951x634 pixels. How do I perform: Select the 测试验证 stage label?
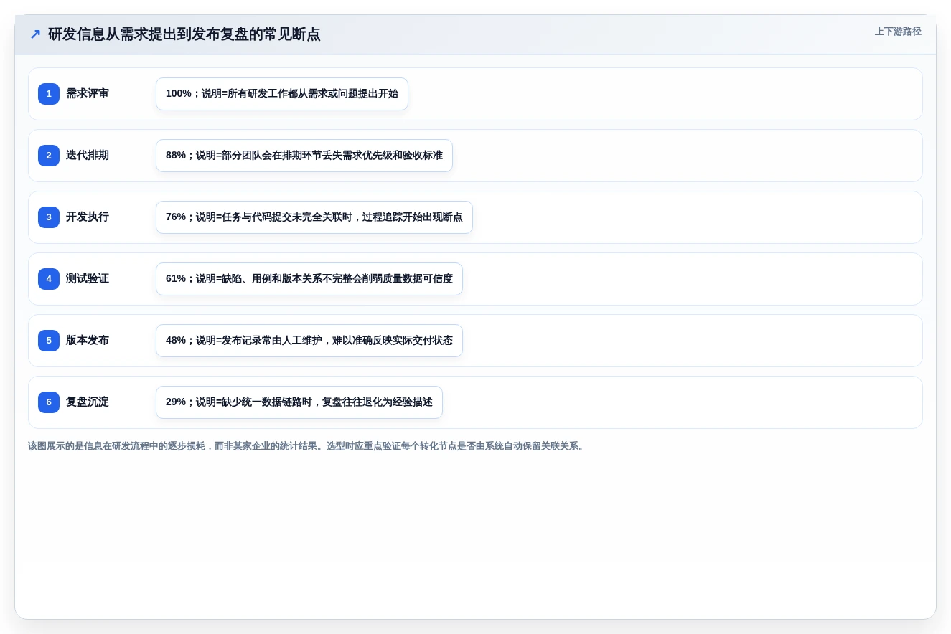coord(88,279)
